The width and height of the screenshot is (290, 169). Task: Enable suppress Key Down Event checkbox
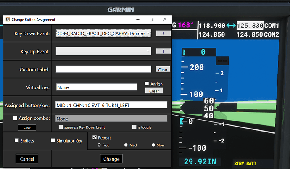tap(61, 127)
